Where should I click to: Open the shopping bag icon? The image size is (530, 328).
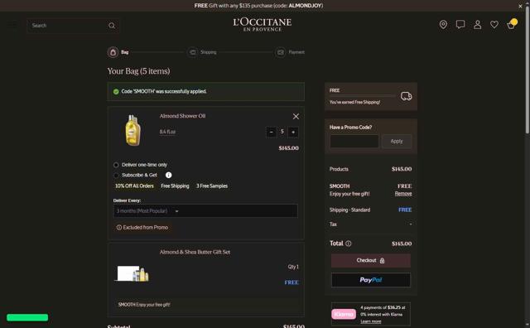[x=512, y=24]
